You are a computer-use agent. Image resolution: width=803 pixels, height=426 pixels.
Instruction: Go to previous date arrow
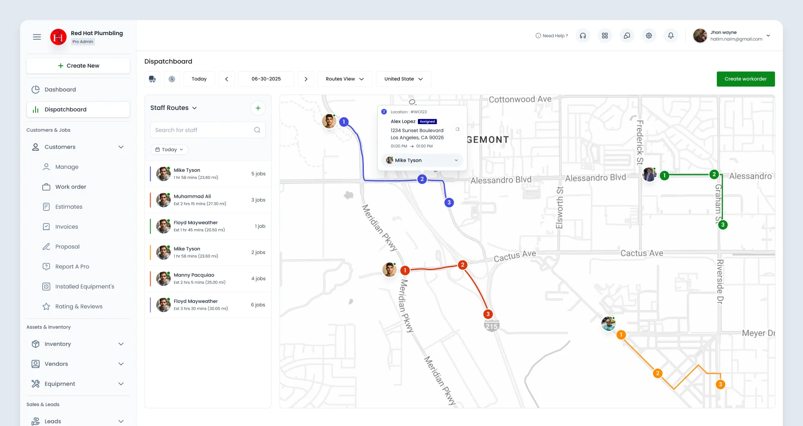pyautogui.click(x=227, y=79)
